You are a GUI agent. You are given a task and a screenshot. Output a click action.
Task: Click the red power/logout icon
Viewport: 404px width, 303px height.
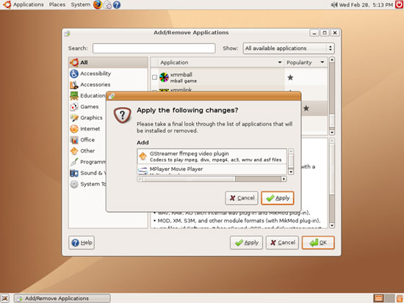400,4
